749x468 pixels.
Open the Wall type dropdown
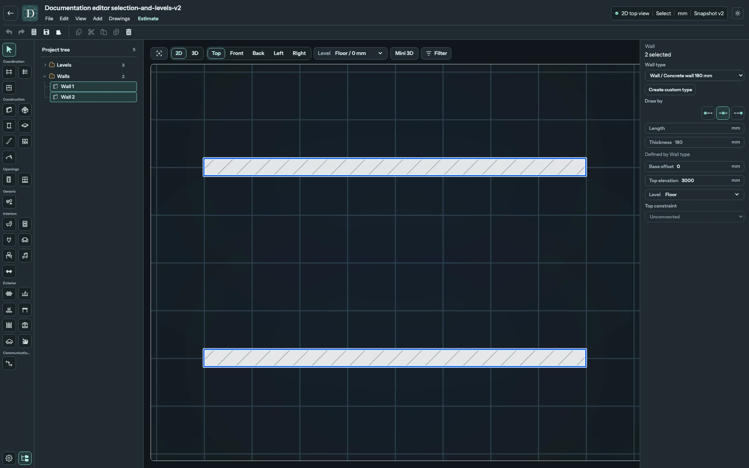pos(694,76)
